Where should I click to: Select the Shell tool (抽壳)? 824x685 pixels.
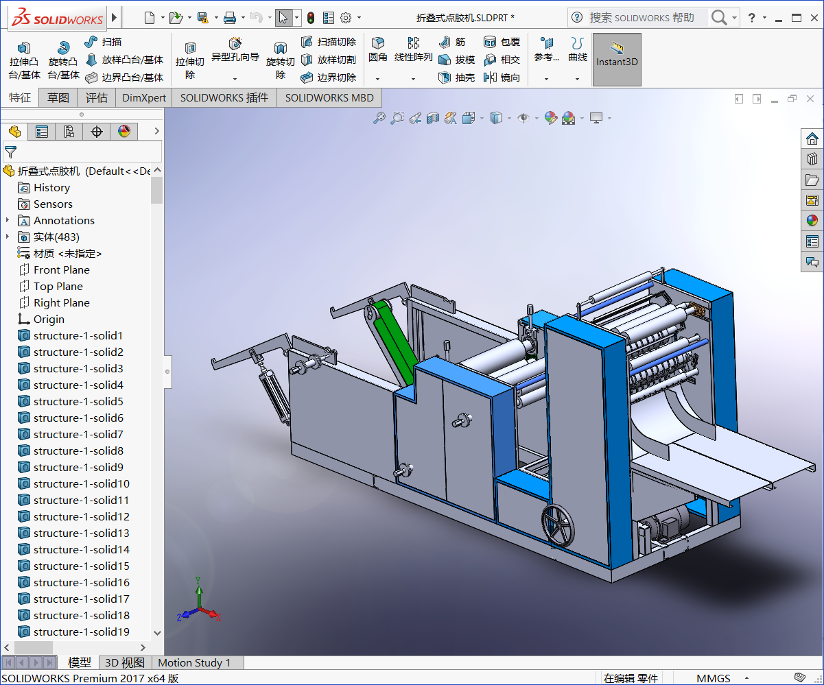(x=457, y=77)
